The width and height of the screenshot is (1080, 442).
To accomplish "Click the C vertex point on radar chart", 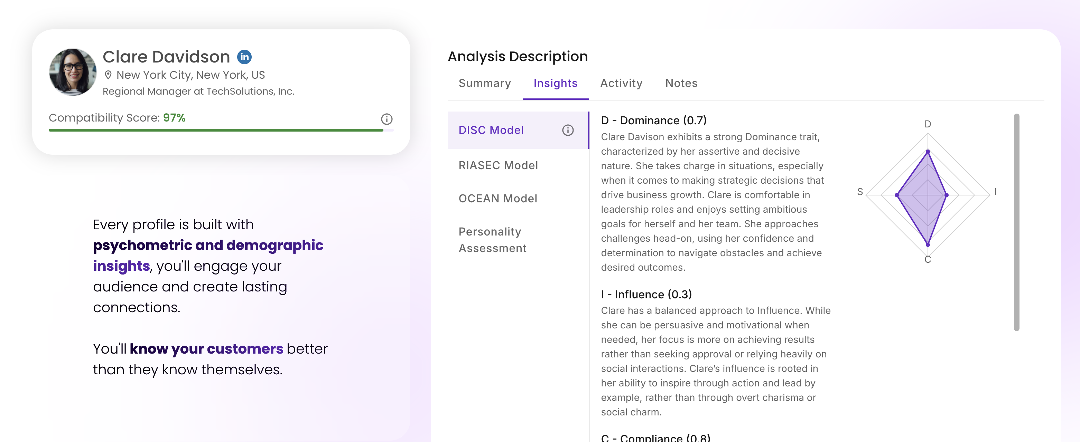I will pos(928,245).
